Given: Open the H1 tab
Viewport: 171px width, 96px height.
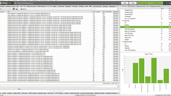Looking at the screenshot, I should pyautogui.click(x=48, y=6).
